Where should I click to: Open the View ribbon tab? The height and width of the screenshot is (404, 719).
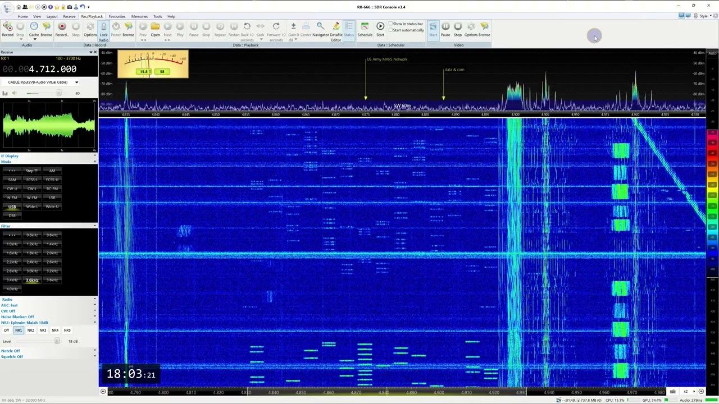pos(37,16)
